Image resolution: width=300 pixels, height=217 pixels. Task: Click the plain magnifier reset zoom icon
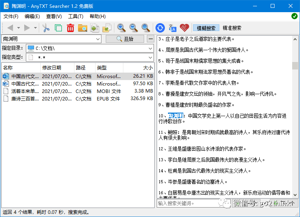point(146,28)
